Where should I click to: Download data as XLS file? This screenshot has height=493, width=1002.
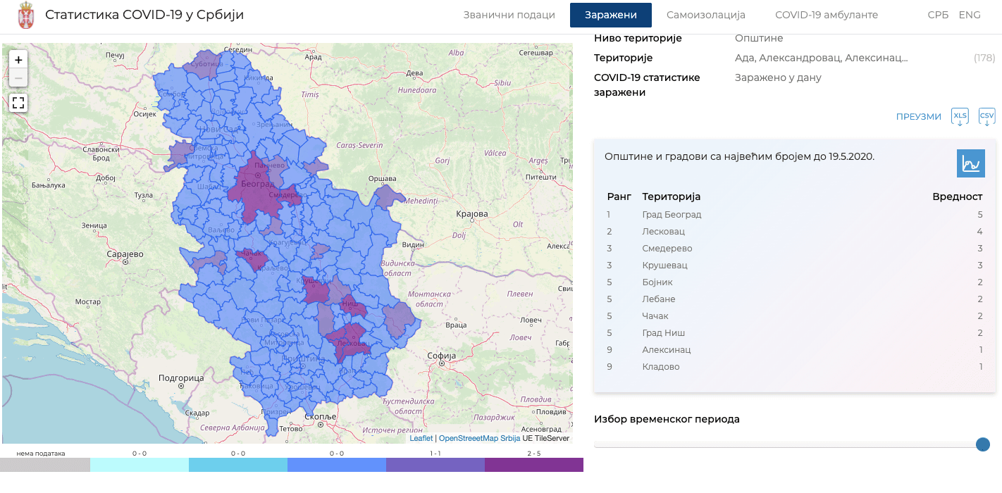pos(960,117)
